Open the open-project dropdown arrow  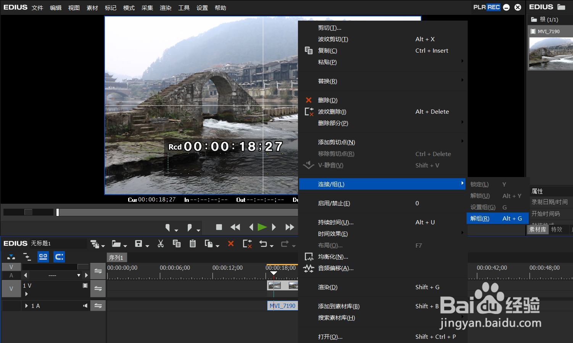pyautogui.click(x=125, y=246)
